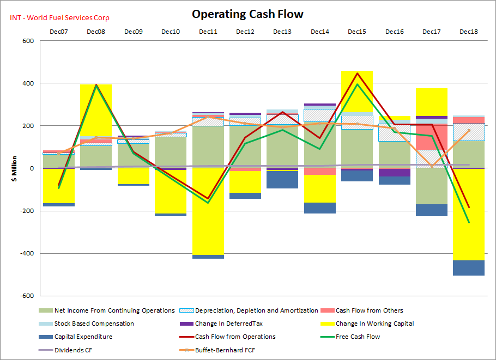
Task: Select the tall yellow bar above Dec11
Action: (x=208, y=218)
